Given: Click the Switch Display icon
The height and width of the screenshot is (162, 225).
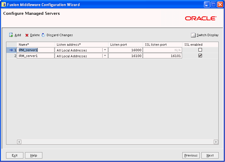Looking at the screenshot, I should pos(193,35).
